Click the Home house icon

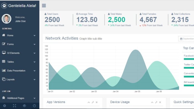pyautogui.click(x=4, y=35)
